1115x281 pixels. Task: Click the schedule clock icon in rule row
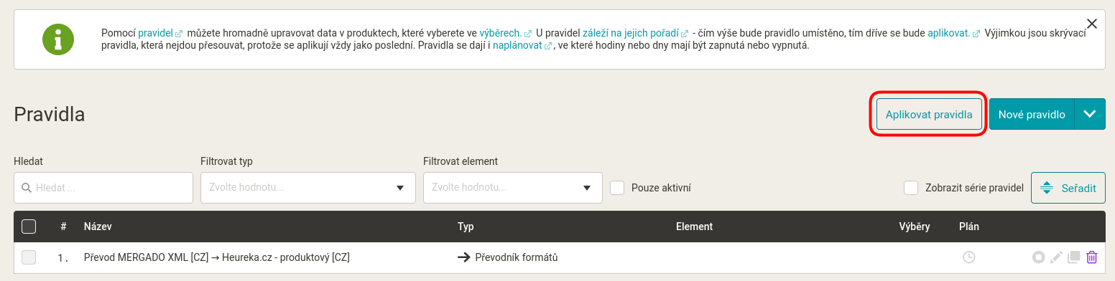pyautogui.click(x=968, y=257)
